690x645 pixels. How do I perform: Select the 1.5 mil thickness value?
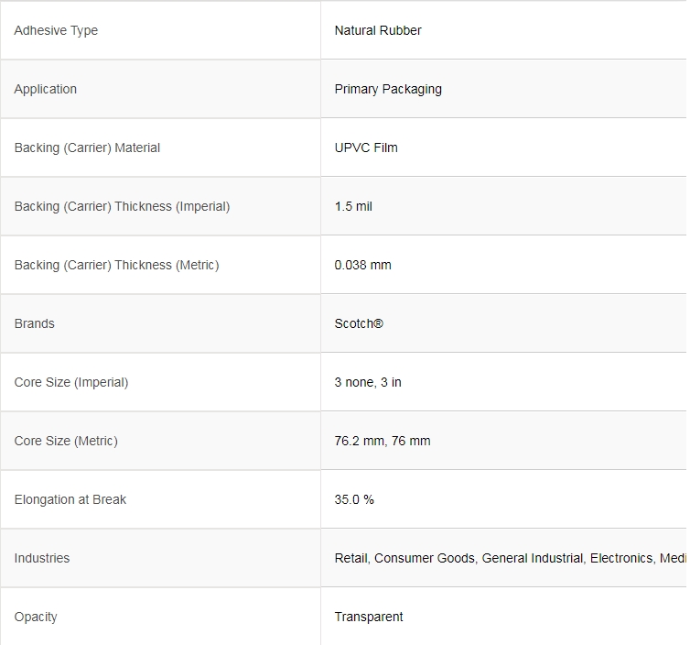point(353,206)
